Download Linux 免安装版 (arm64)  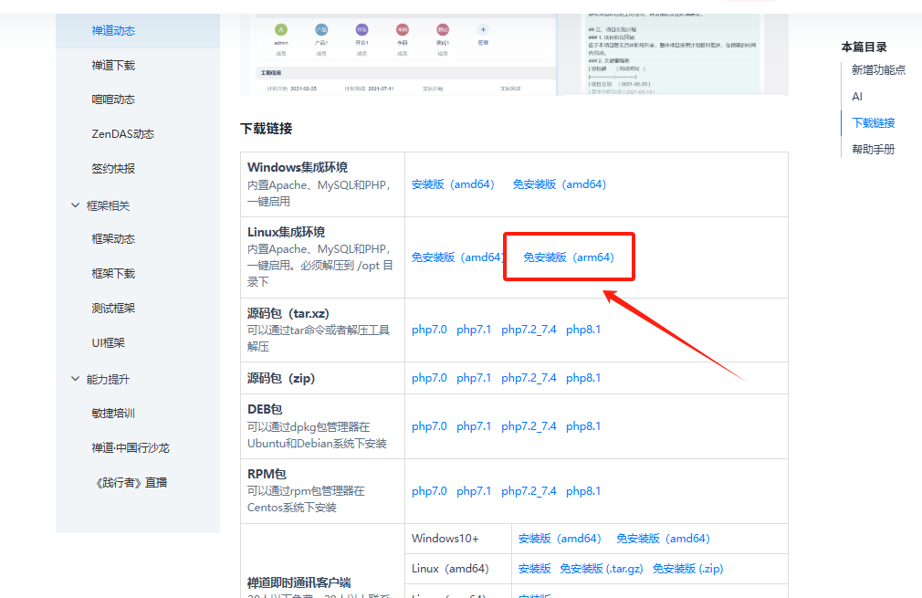(569, 257)
